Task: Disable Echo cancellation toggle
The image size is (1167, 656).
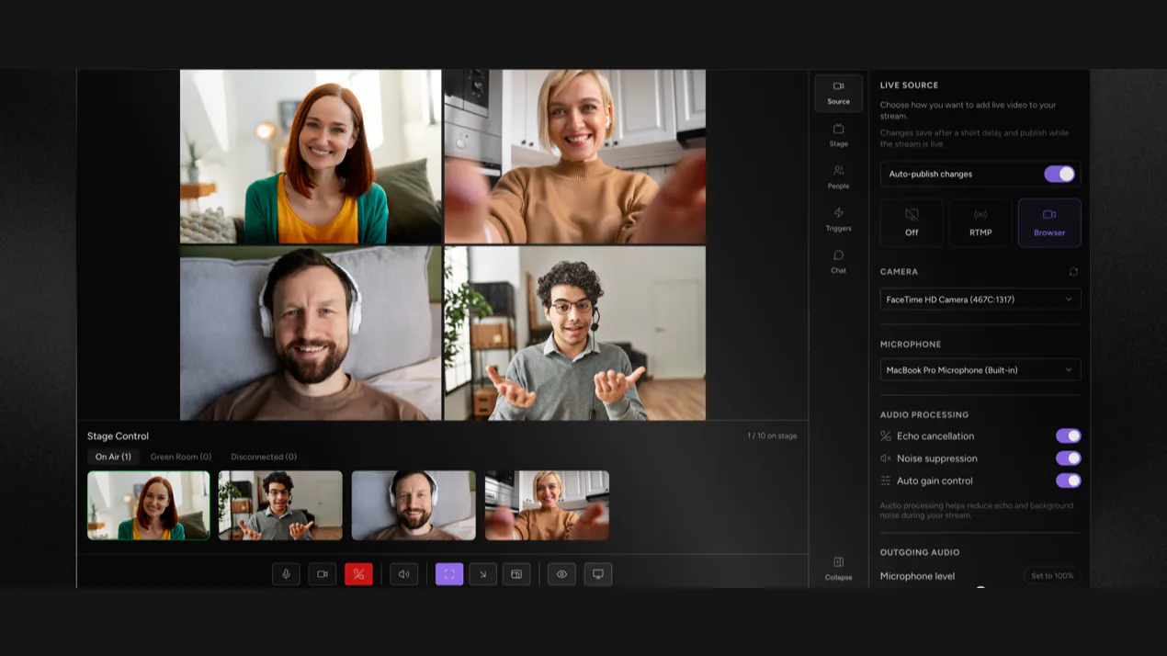Action: tap(1068, 435)
